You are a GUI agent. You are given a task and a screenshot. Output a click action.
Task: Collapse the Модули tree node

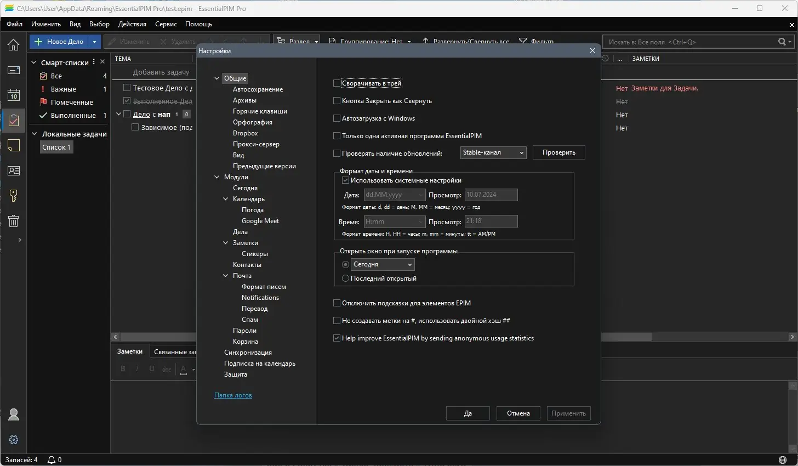click(217, 177)
